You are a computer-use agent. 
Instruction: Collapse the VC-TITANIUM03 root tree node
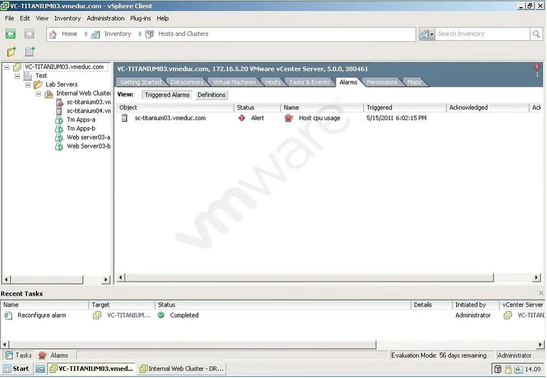coord(7,67)
